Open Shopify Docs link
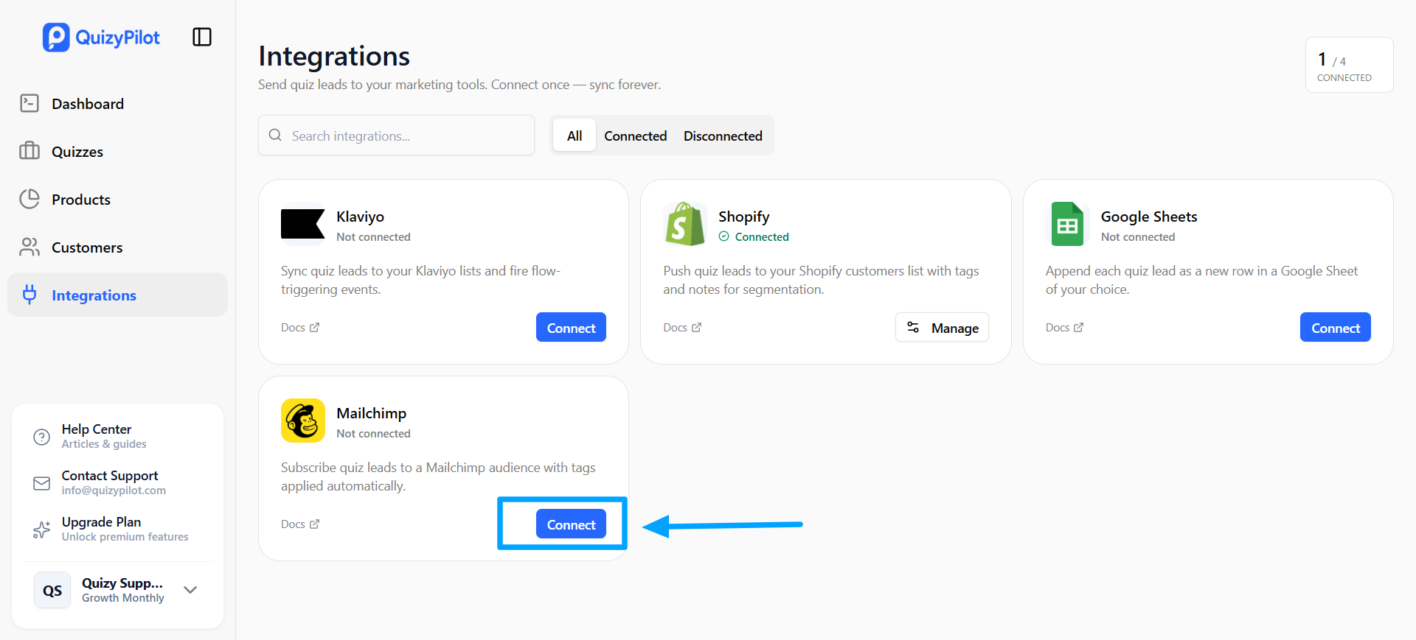The height and width of the screenshot is (640, 1416). [682, 327]
